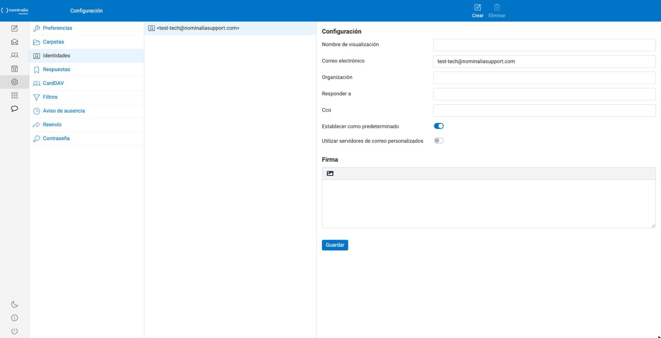This screenshot has width=661, height=338.
Task: Open the Aviso de ausencia section
Action: [x=87, y=111]
